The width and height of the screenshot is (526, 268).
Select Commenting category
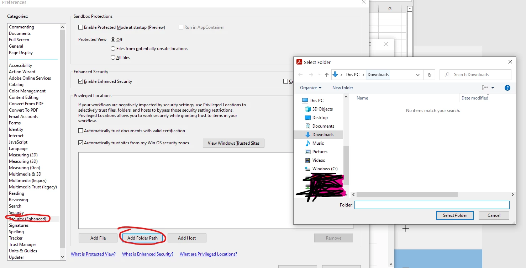point(21,27)
